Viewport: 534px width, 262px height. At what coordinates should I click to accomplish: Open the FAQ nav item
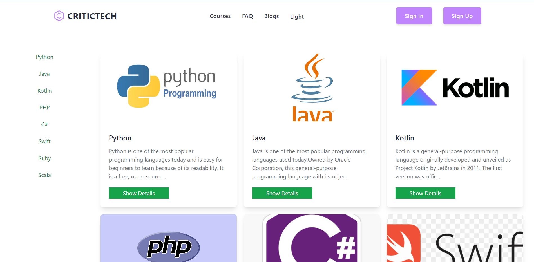click(x=247, y=16)
